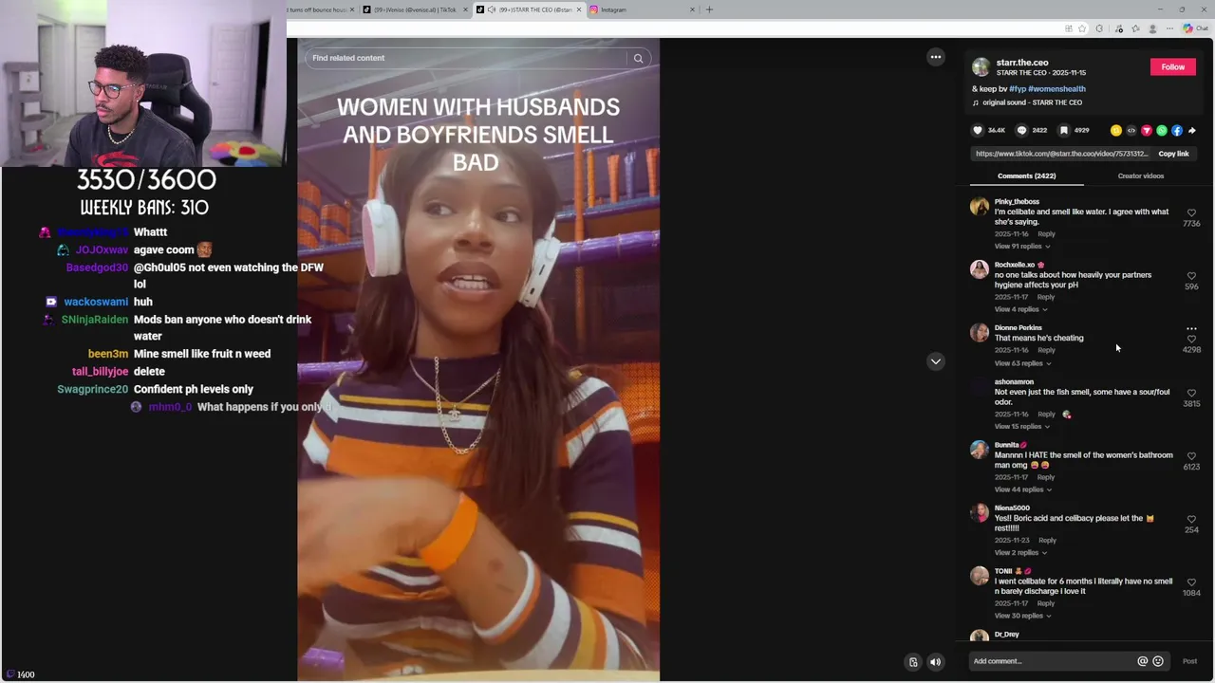Go to next video with down chevron

pyautogui.click(x=936, y=361)
